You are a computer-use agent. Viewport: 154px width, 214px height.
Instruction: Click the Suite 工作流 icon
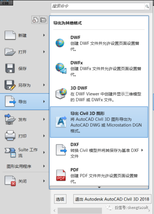10,152
